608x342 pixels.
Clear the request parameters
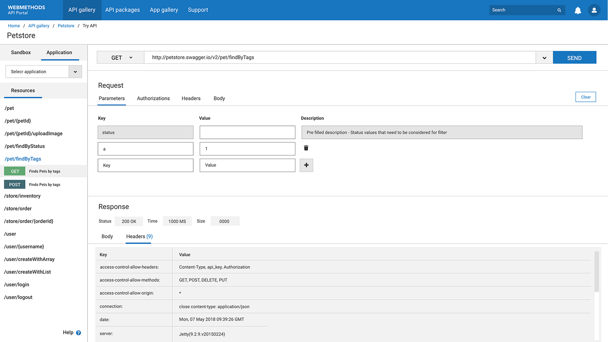pos(586,97)
